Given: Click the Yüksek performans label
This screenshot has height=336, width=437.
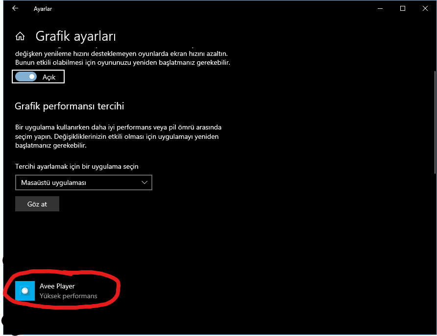Looking at the screenshot, I should click(68, 296).
